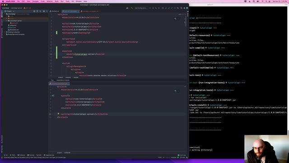This screenshot has width=289, height=163.
Task: Click Collapse All in Project panel header
Action: tap(40, 11)
